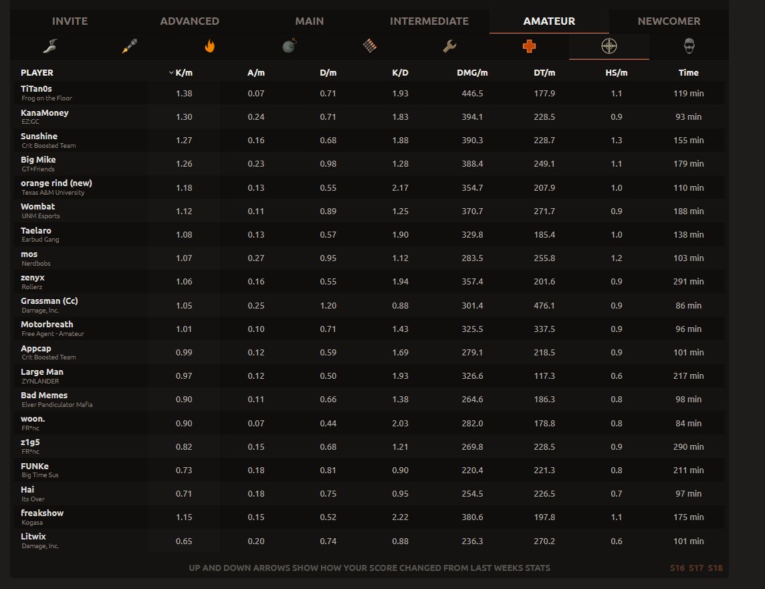Show season S17 stats
Viewport: 765px width, 589px height.
tap(696, 568)
